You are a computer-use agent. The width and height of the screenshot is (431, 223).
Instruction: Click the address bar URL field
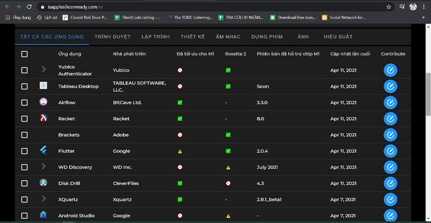[214, 7]
